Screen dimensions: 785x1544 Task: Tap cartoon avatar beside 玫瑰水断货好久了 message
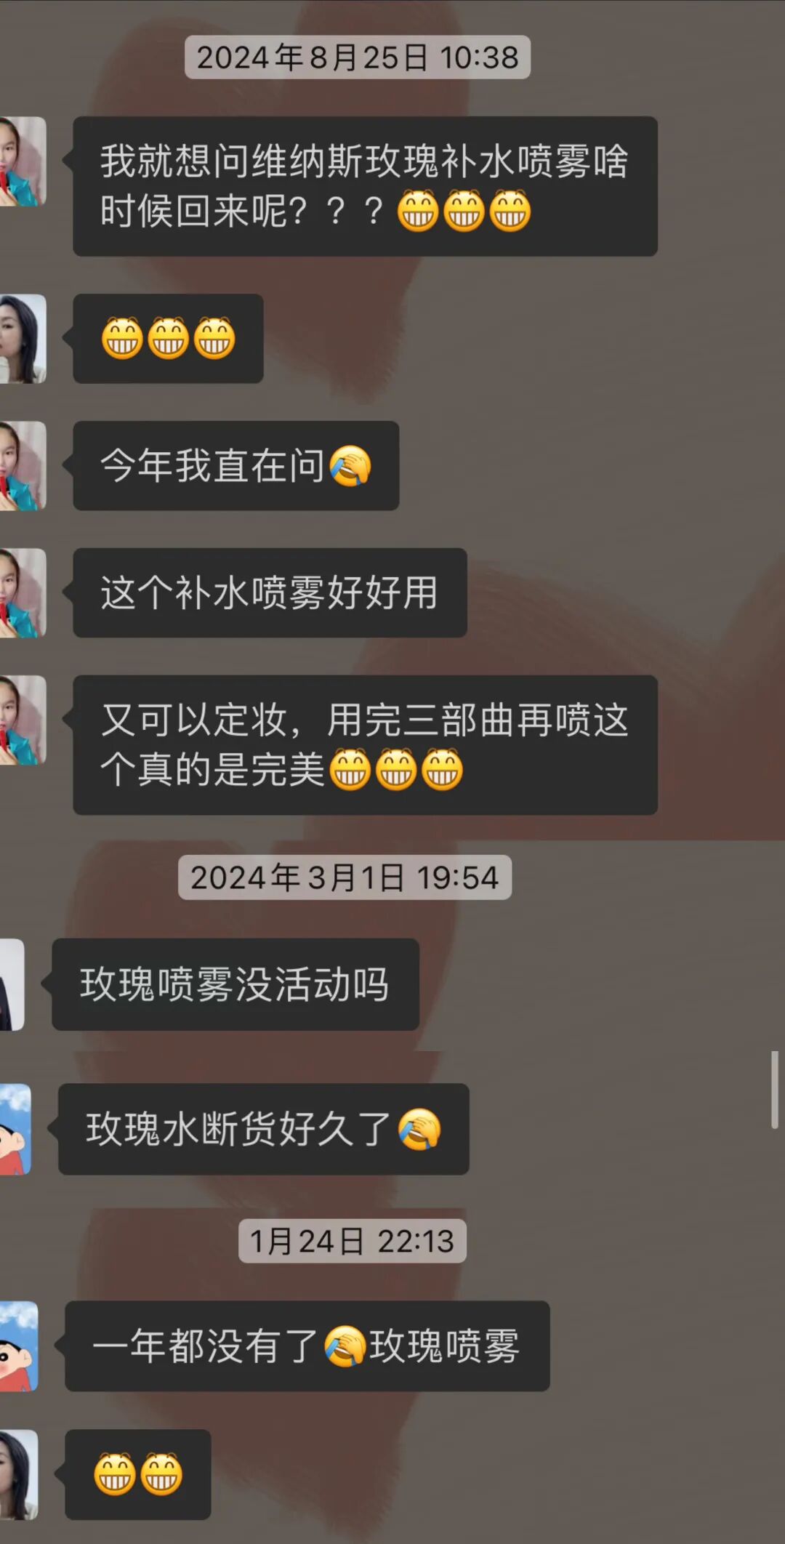[15, 1129]
